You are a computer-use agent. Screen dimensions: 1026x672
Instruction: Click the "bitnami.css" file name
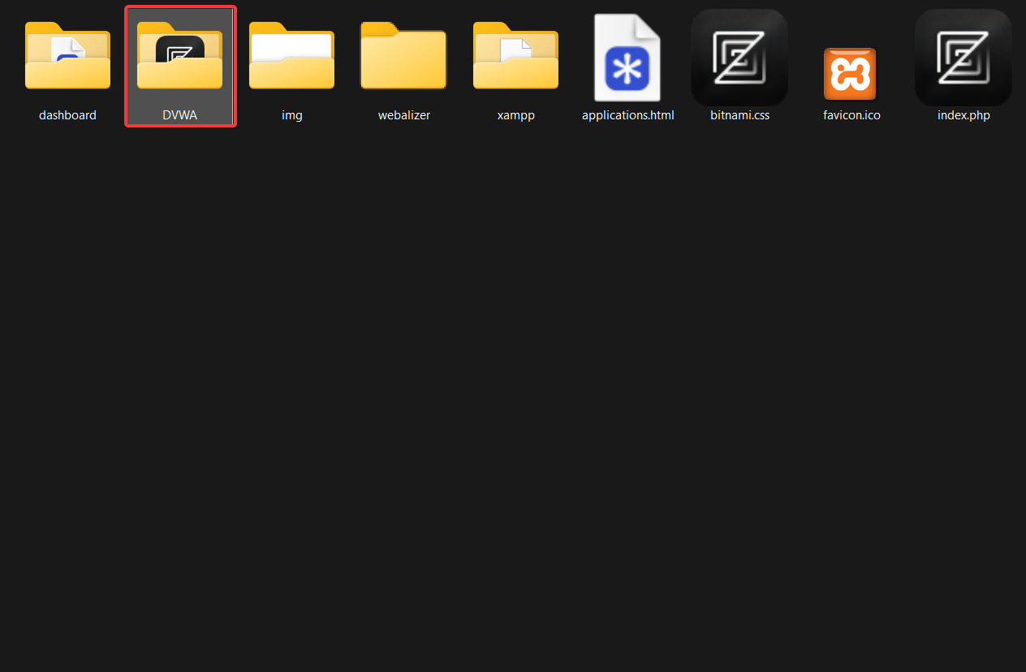(x=740, y=115)
